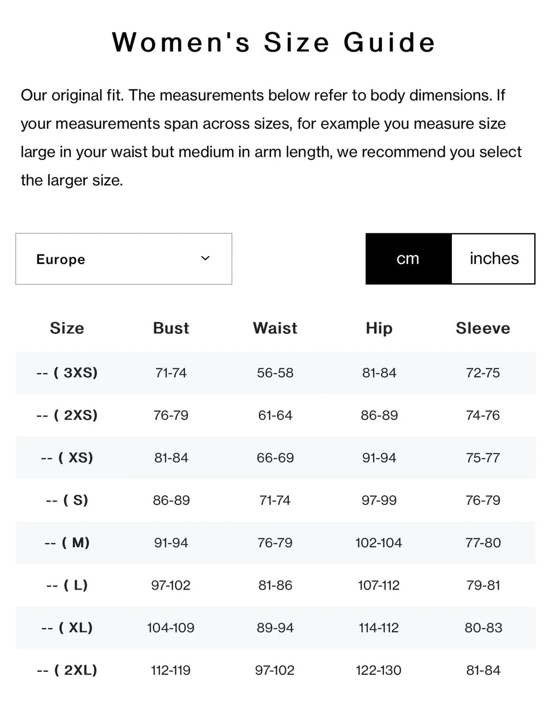This screenshot has width=551, height=707.
Task: Click the Women's Size Guide heading
Action: [x=274, y=42]
